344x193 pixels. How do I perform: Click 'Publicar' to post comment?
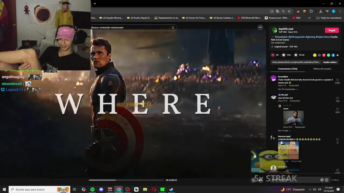tap(335, 180)
